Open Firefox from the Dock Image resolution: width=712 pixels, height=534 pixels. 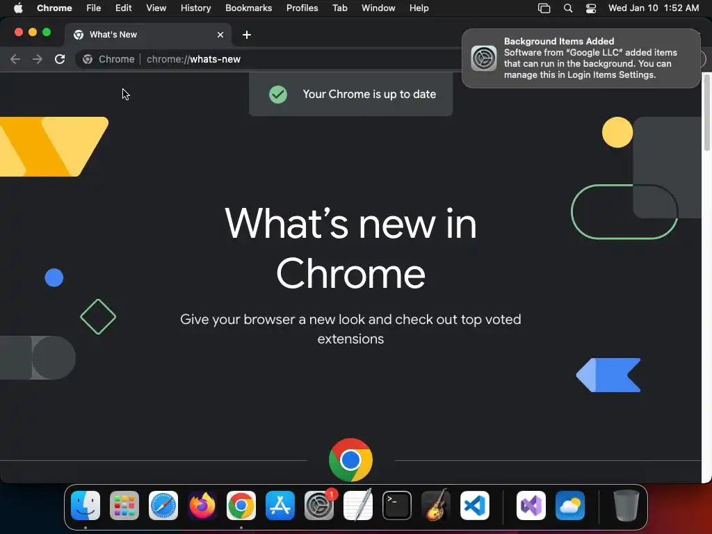pos(202,505)
